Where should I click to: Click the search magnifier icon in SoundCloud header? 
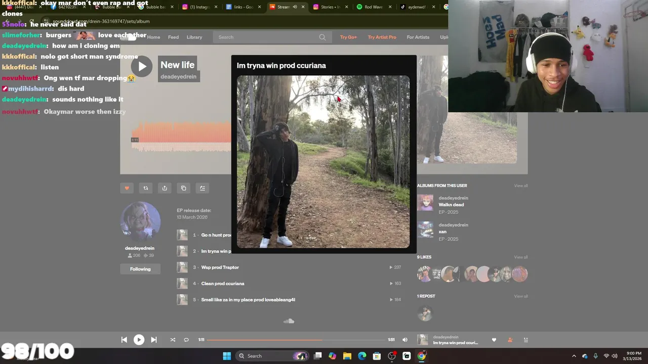point(322,37)
